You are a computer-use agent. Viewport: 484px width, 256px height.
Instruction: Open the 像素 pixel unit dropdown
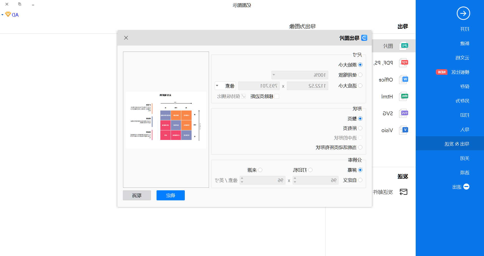[x=225, y=86]
